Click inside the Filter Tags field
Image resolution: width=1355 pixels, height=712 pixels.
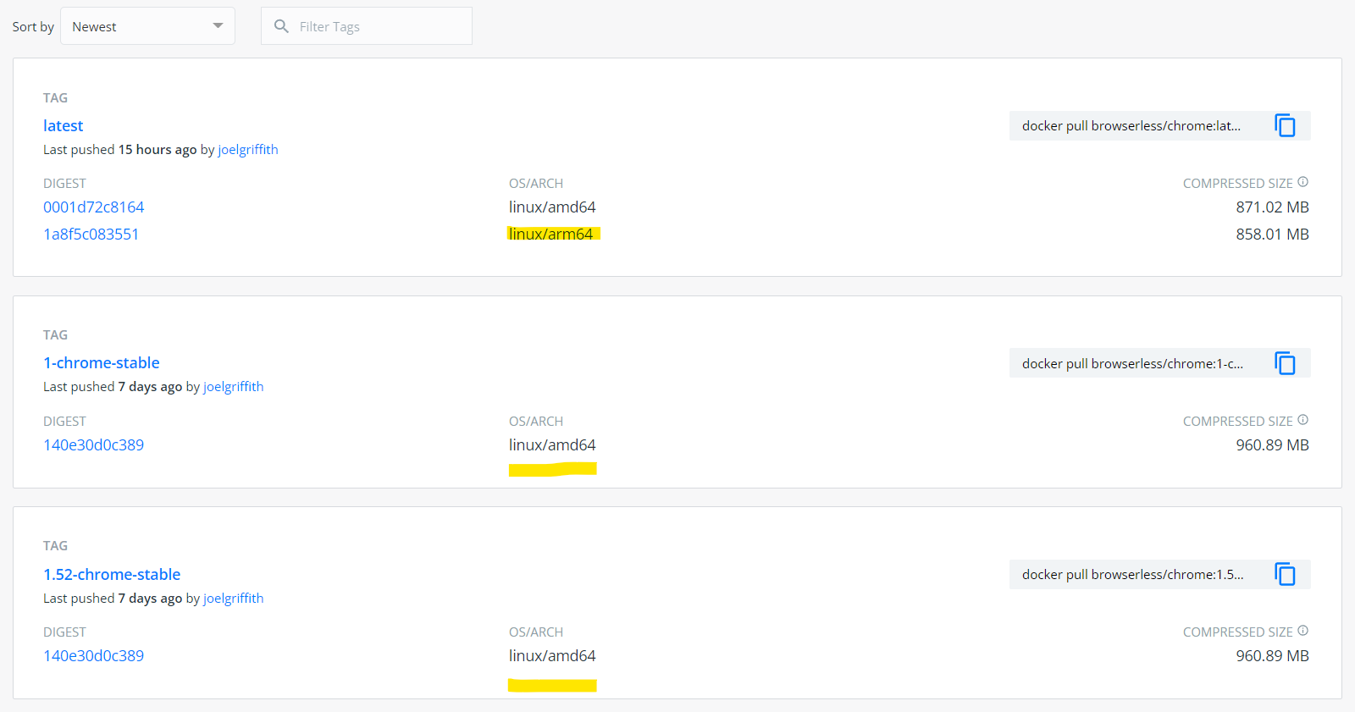point(364,25)
